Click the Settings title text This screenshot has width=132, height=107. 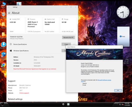click(x=15, y=7)
